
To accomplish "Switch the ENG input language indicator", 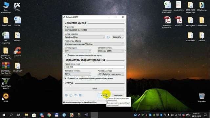I will [x=188, y=115].
